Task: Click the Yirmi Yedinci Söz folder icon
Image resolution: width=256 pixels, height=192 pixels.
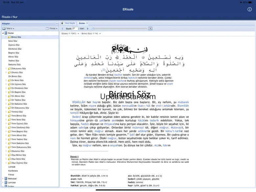Action: pyautogui.click(x=10, y=139)
